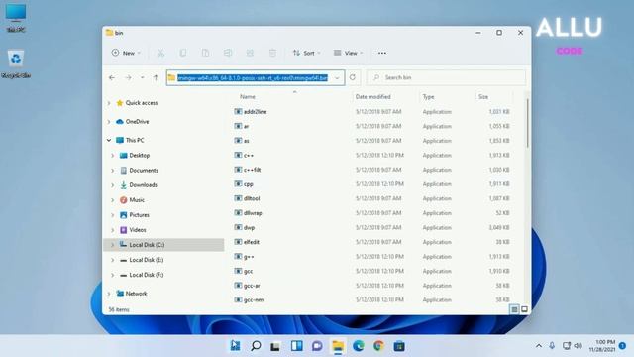634x357 pixels.
Task: Click the Rename icon in toolbar
Action: click(x=228, y=53)
